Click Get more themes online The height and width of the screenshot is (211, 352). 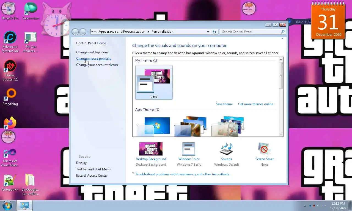tap(255, 104)
